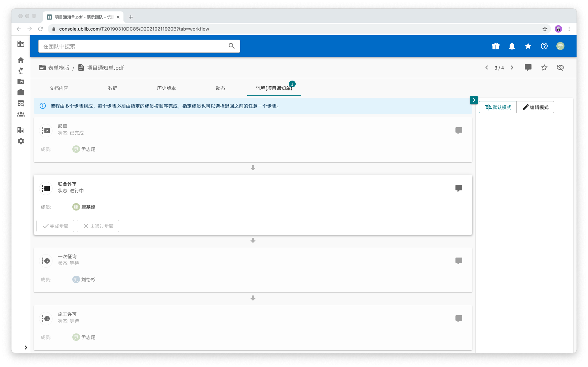Go to next document chevron
The height and width of the screenshot is (367, 588).
click(x=512, y=68)
